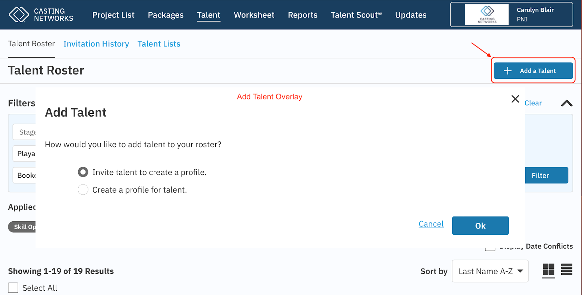Open the Project List menu

[113, 15]
